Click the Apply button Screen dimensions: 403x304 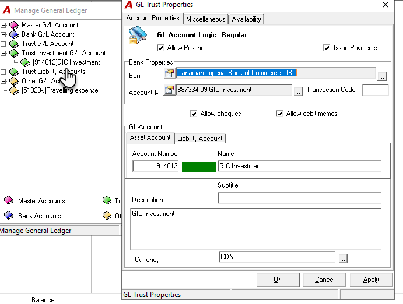(371, 280)
